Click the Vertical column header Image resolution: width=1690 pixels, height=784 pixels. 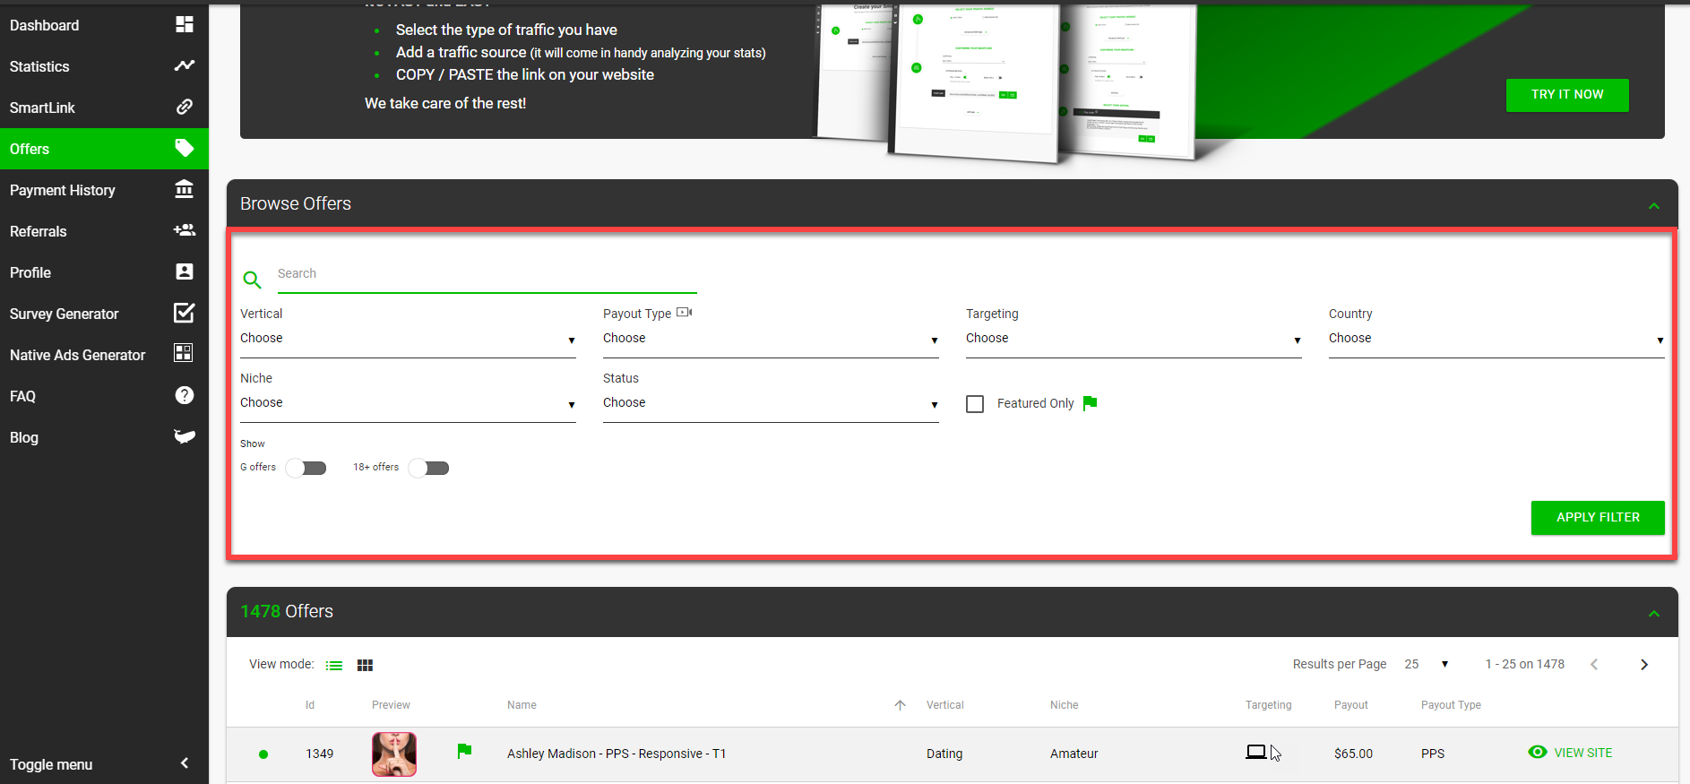pyautogui.click(x=945, y=705)
